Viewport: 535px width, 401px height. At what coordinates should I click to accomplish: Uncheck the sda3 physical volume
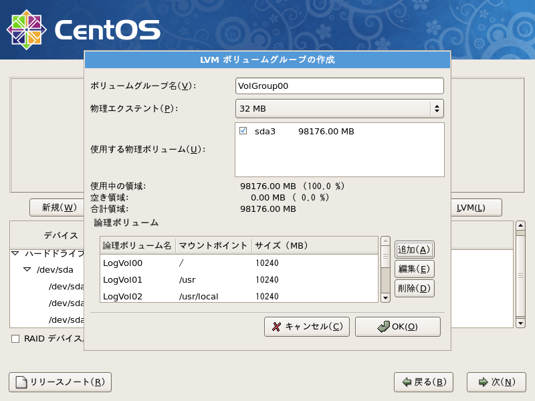click(242, 131)
